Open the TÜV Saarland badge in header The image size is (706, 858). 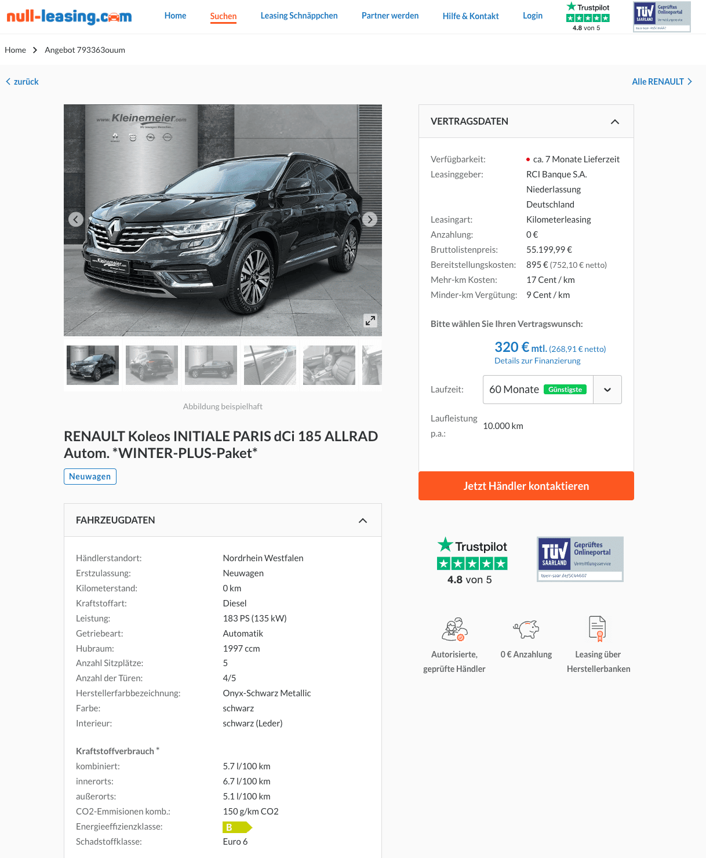pyautogui.click(x=662, y=17)
